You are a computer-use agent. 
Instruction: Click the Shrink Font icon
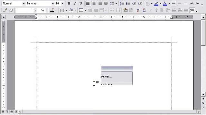pyautogui.click(x=197, y=4)
